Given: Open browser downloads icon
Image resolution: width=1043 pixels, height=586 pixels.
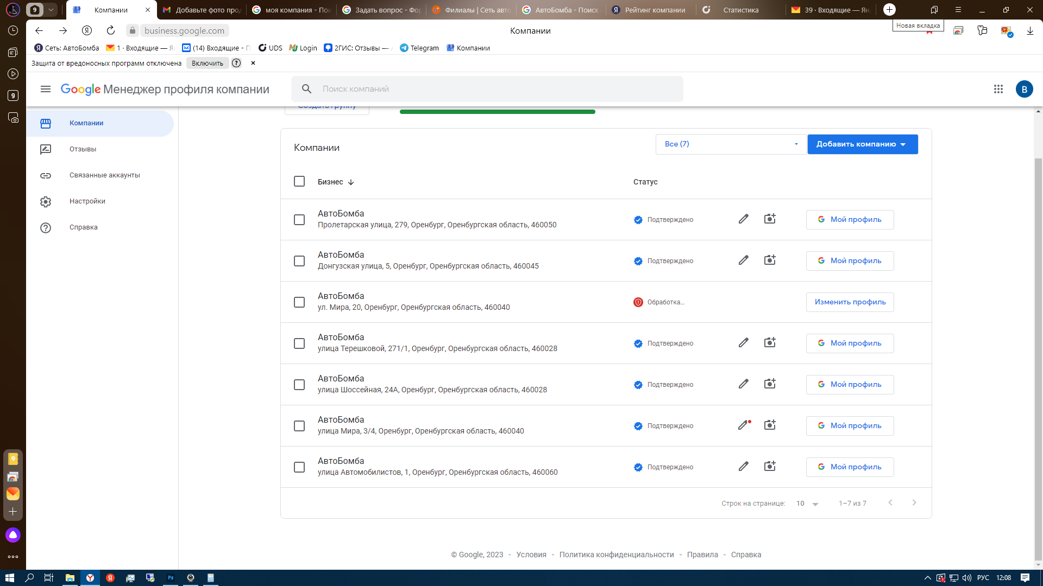Looking at the screenshot, I should 1030,31.
